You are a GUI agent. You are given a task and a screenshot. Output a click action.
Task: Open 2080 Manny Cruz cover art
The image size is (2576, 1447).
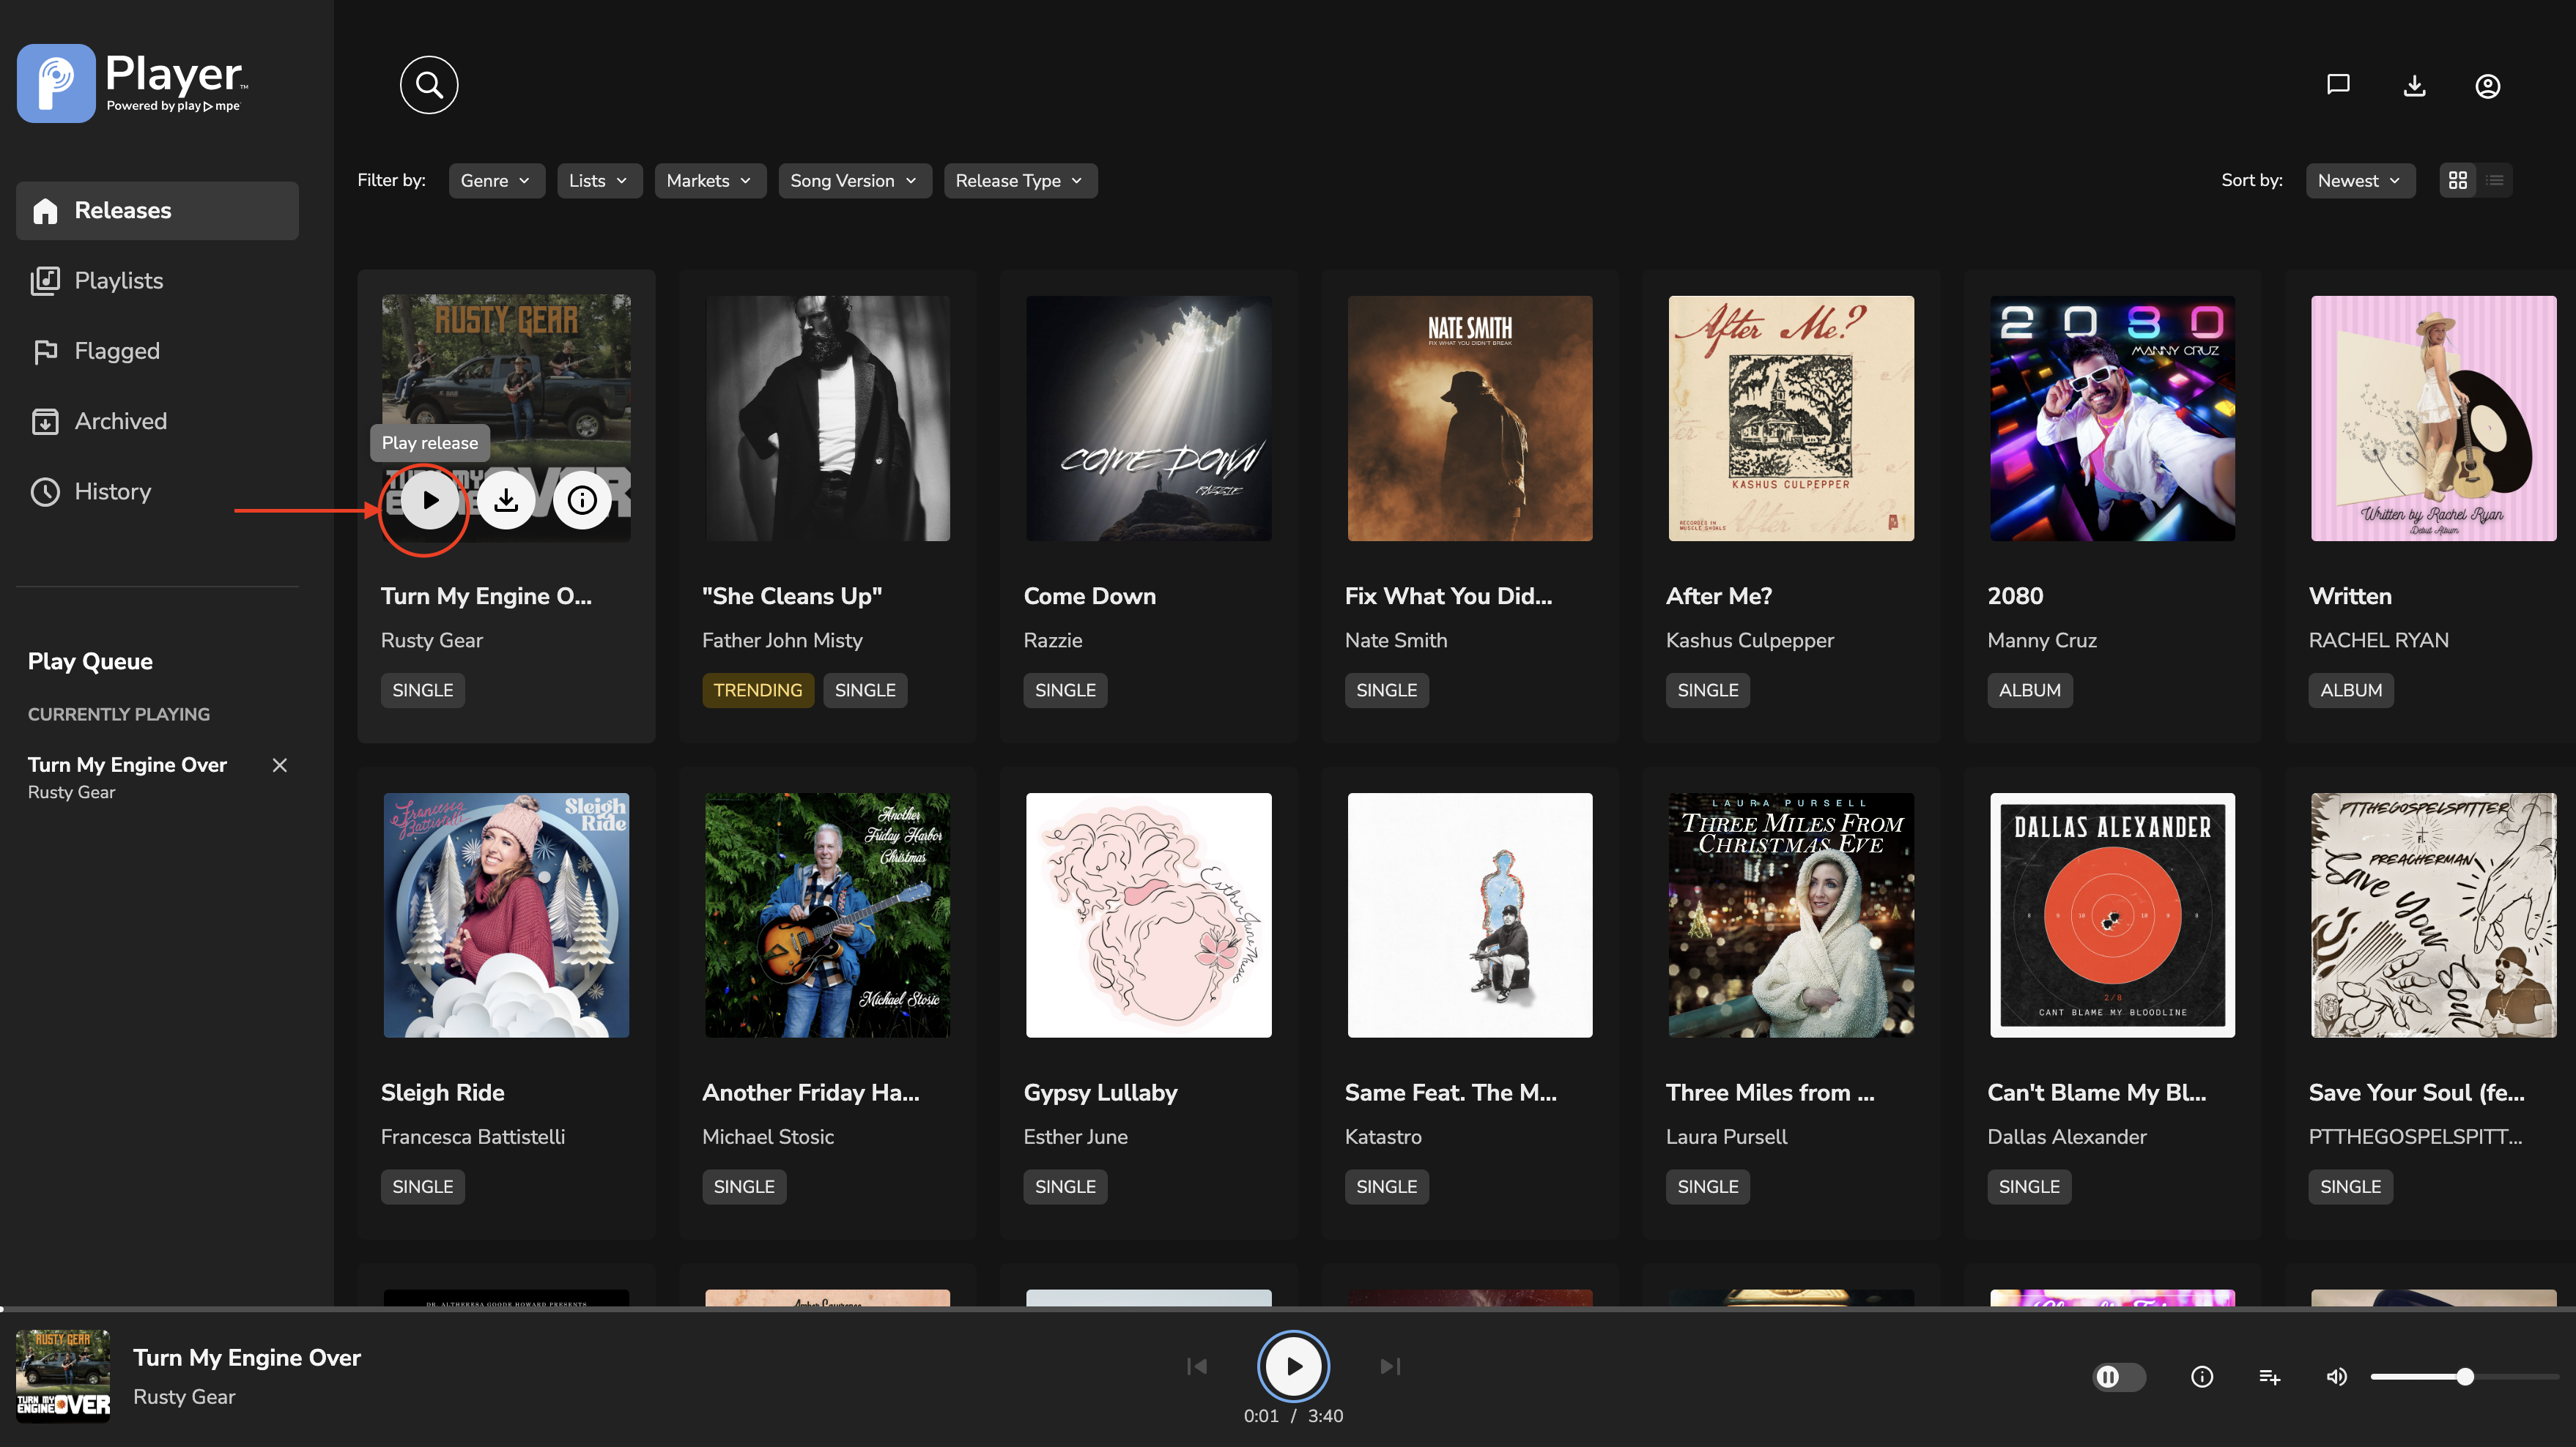2112,419
